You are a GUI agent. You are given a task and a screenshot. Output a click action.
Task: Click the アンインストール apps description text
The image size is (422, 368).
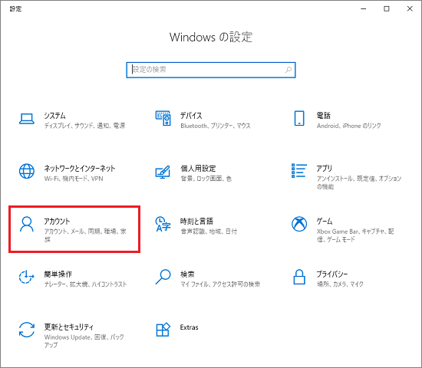click(359, 182)
